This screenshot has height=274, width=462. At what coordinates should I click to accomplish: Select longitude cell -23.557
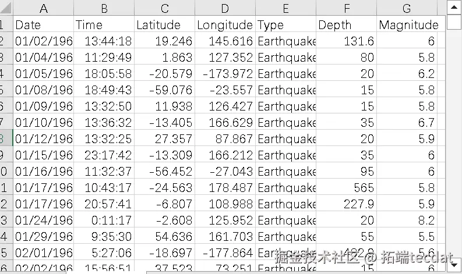(225, 89)
